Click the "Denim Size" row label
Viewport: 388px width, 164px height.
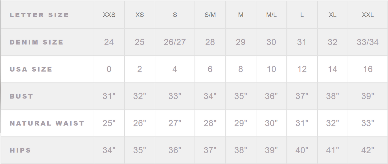coord(37,42)
